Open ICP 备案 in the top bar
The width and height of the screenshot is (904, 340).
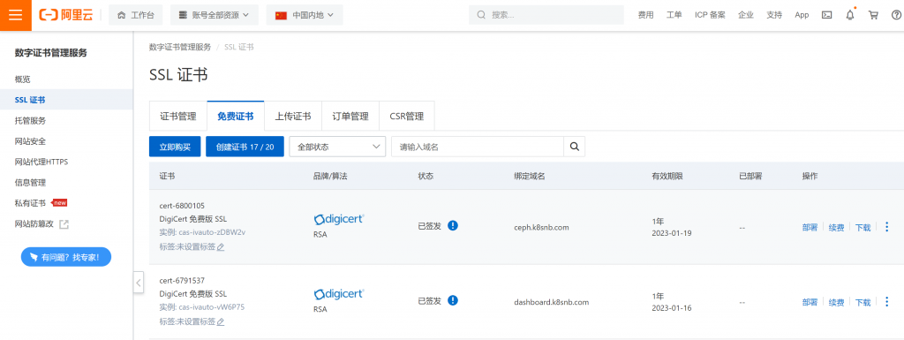coord(710,15)
